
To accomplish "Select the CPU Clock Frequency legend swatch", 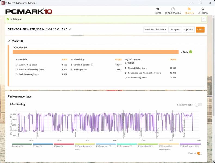I will point(190,144).
